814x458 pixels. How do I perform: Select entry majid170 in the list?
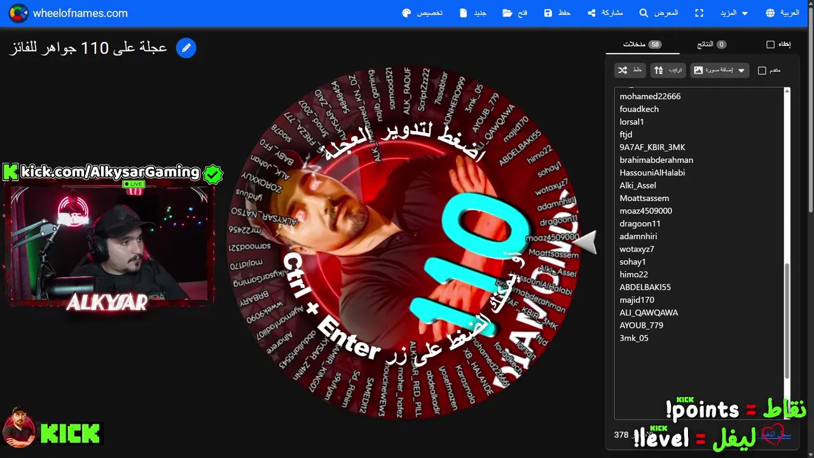point(637,300)
